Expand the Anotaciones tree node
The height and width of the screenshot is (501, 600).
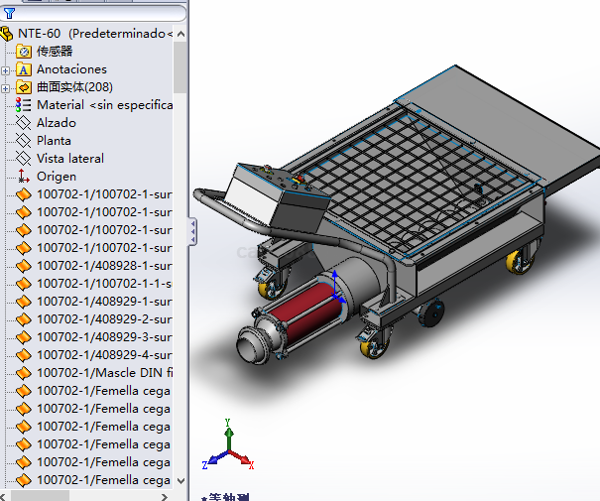[x=7, y=69]
